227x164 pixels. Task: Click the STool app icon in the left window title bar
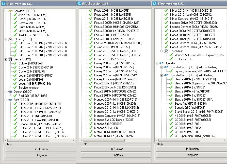[x=4, y=4]
